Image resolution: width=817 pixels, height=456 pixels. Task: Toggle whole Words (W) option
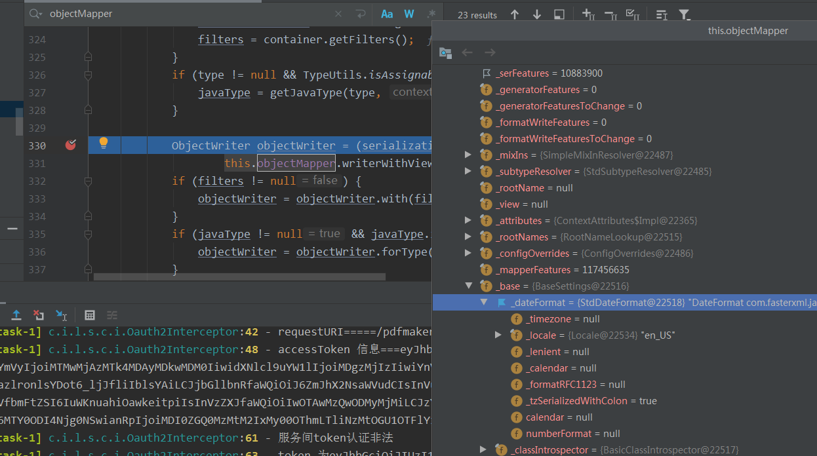click(x=409, y=14)
